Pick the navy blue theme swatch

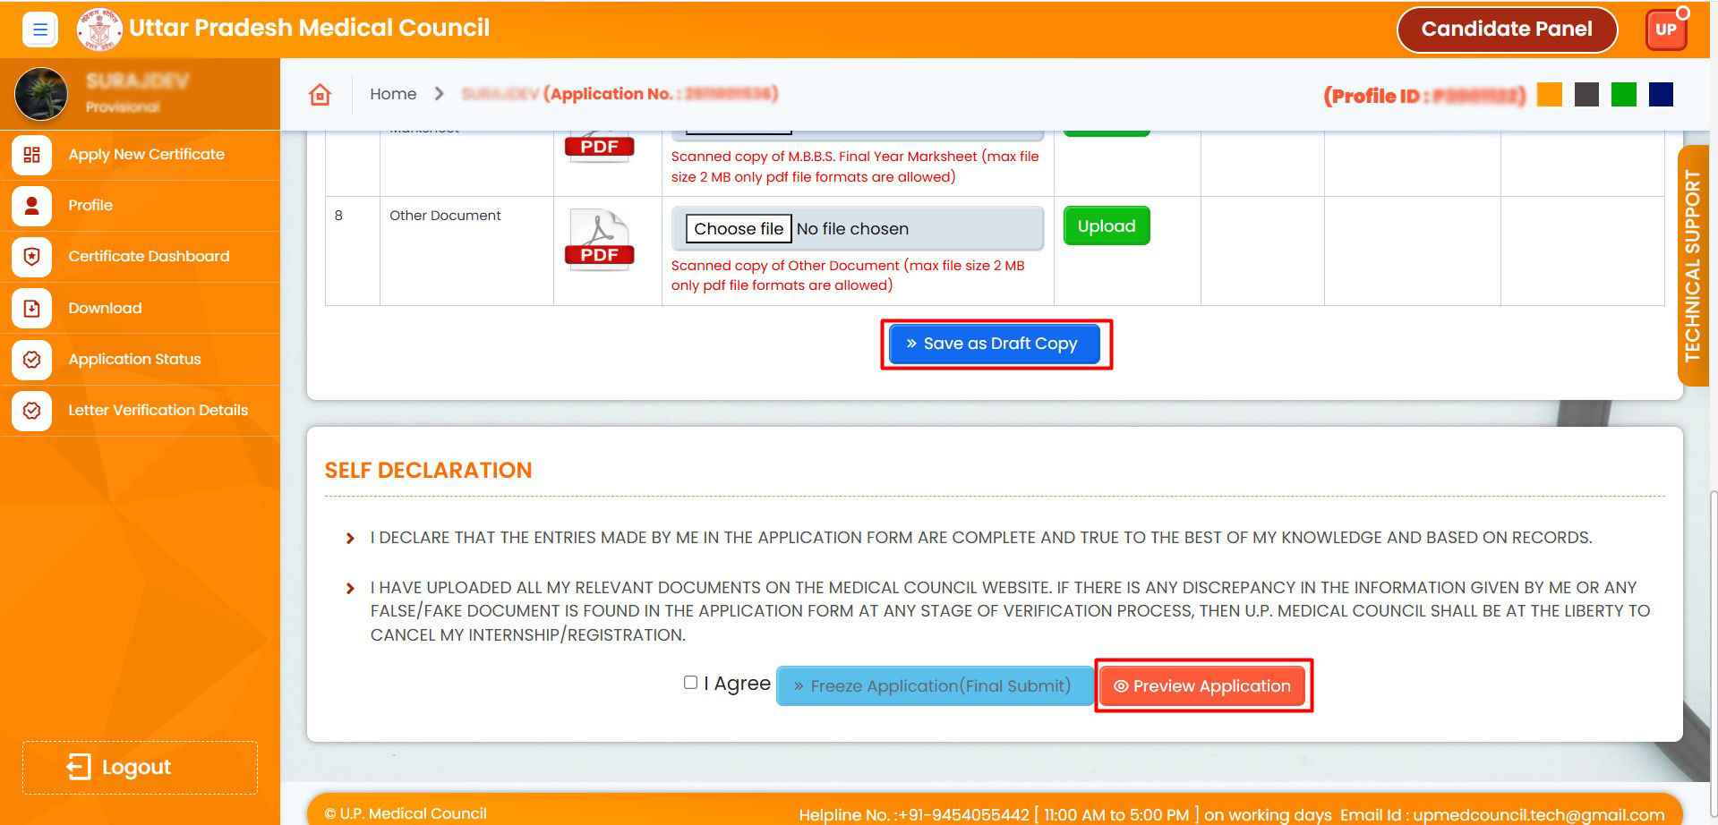[x=1661, y=95]
